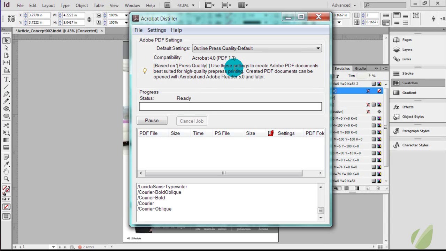The image size is (446, 251).
Task: Select the Eyedropper tool
Action: coord(6,164)
